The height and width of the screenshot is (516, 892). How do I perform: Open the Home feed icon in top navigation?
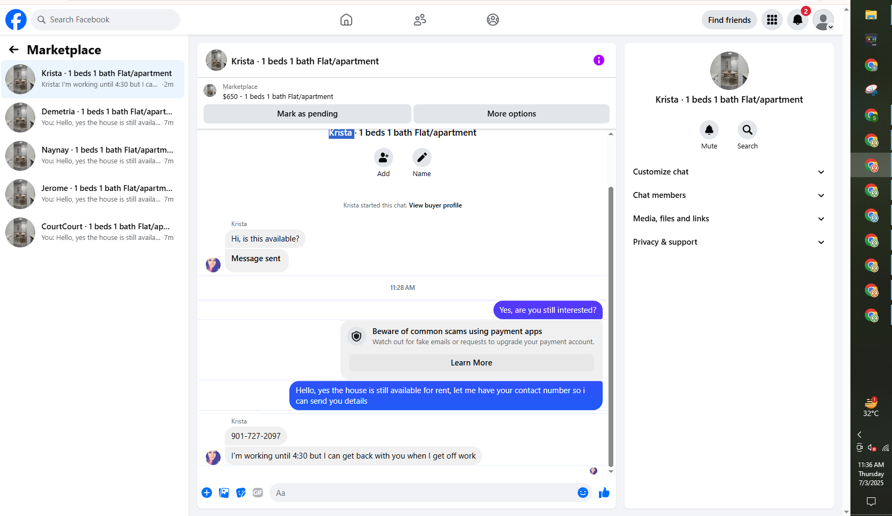coord(346,20)
